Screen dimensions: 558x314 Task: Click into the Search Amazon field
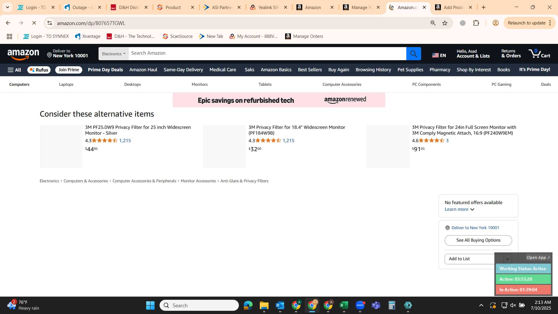267,54
